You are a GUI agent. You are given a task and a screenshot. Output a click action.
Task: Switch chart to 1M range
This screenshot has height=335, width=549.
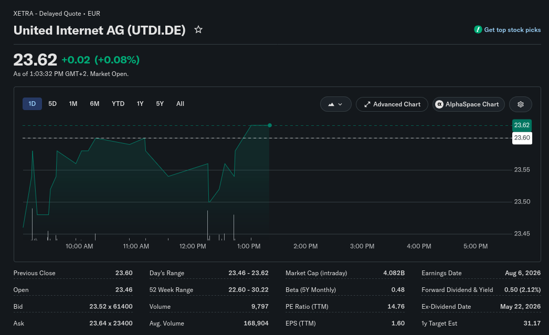[73, 104]
